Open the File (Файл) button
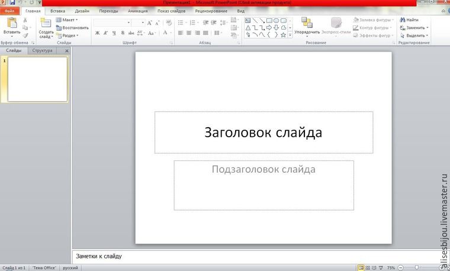This screenshot has height=271, width=450. (10, 11)
